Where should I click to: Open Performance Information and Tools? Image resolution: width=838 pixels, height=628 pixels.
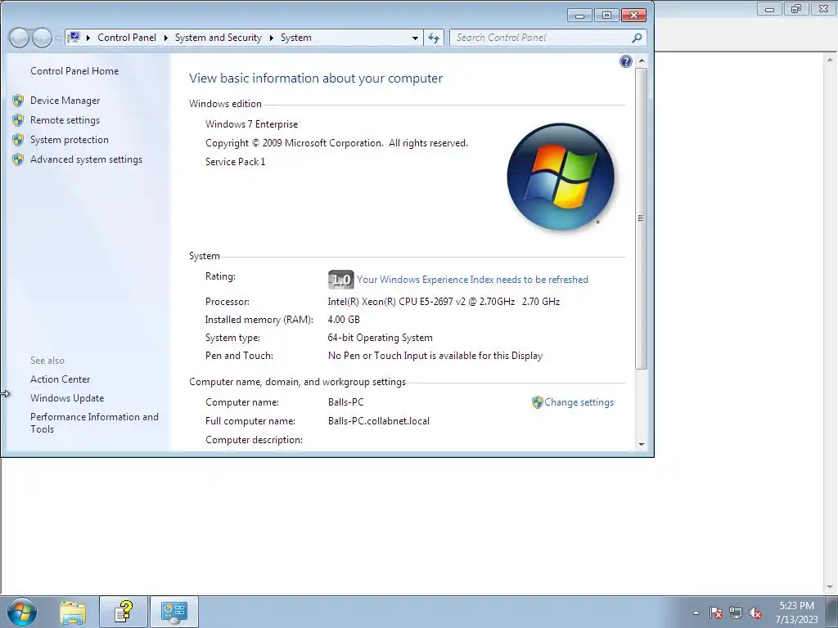pyautogui.click(x=95, y=423)
